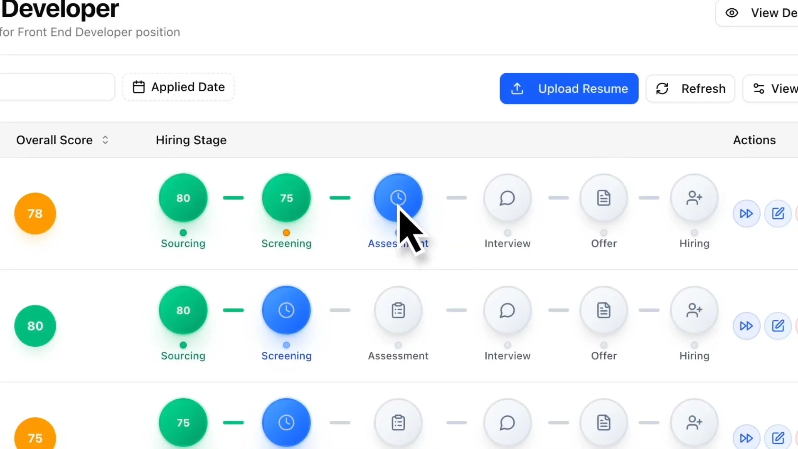Click the Hiring person-add icon in the first row
Image resolution: width=798 pixels, height=449 pixels.
(693, 198)
